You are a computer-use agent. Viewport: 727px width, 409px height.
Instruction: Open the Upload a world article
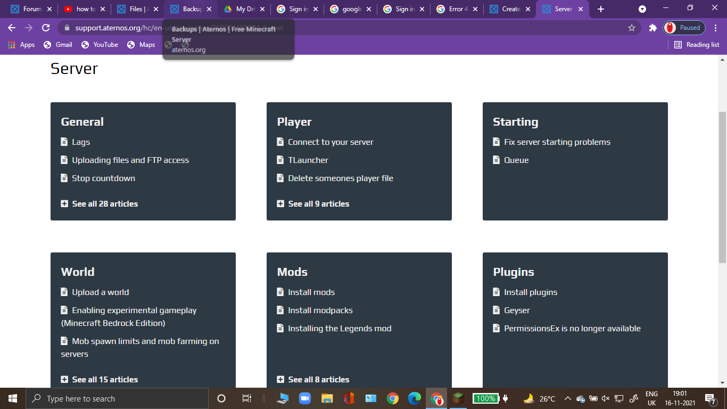click(101, 292)
